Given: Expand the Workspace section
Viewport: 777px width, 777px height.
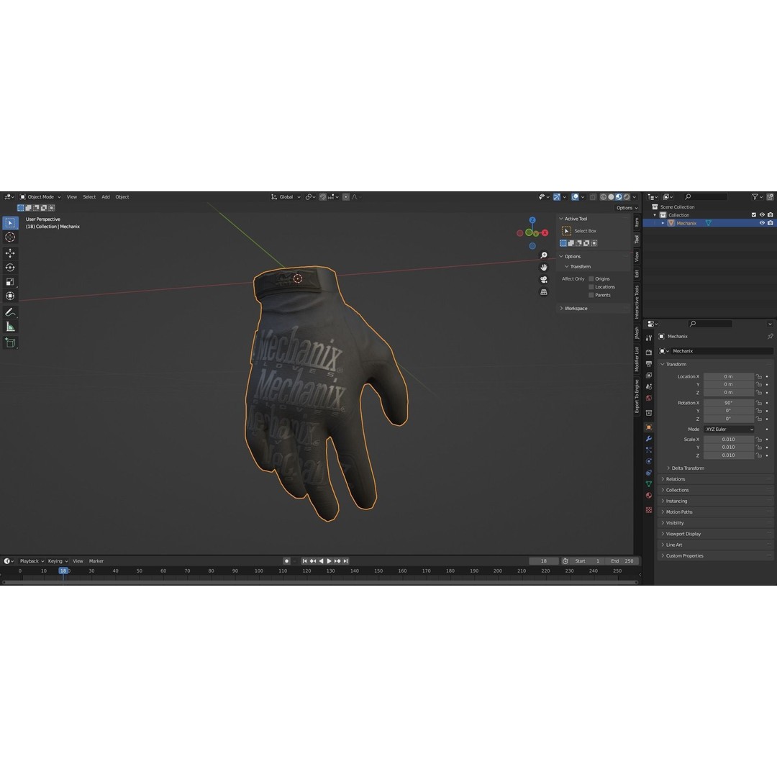Looking at the screenshot, I should point(594,308).
